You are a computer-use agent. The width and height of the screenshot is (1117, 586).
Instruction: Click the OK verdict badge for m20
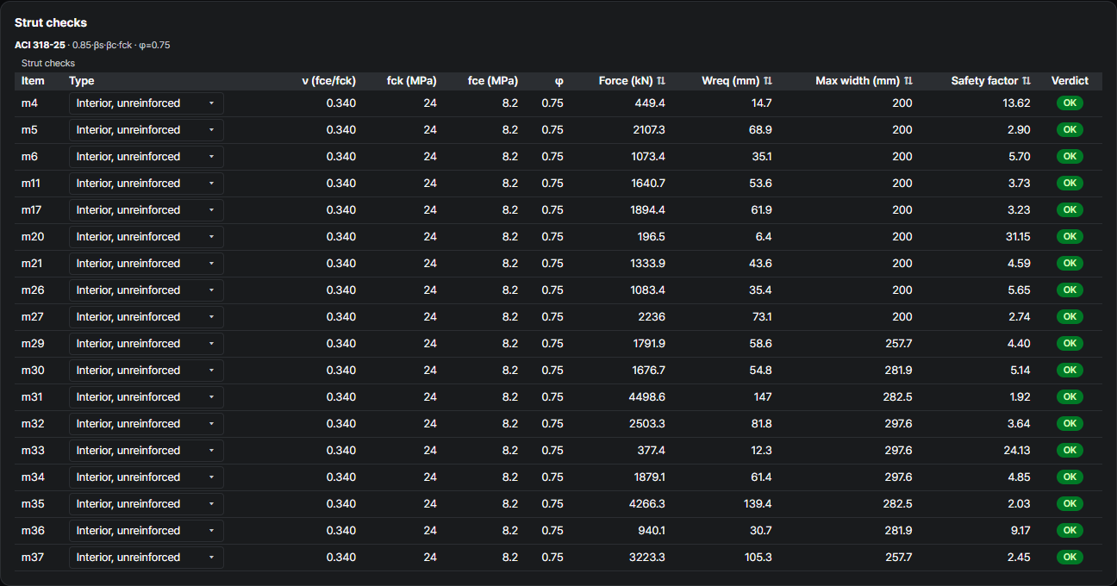(1070, 237)
